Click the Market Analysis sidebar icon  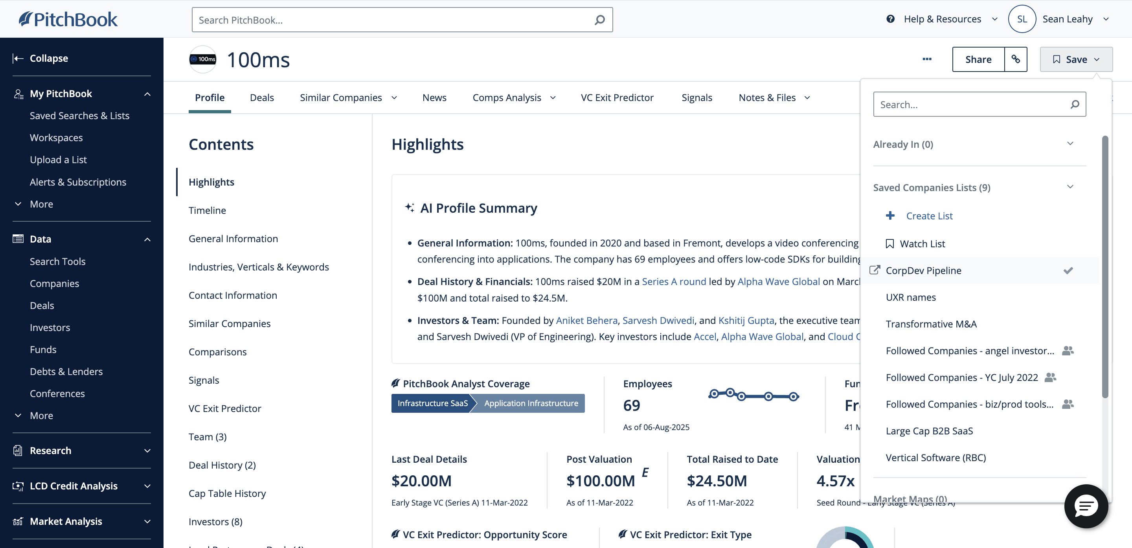18,521
